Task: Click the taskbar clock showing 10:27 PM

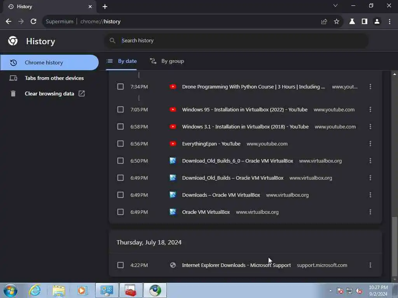Action: (x=378, y=290)
